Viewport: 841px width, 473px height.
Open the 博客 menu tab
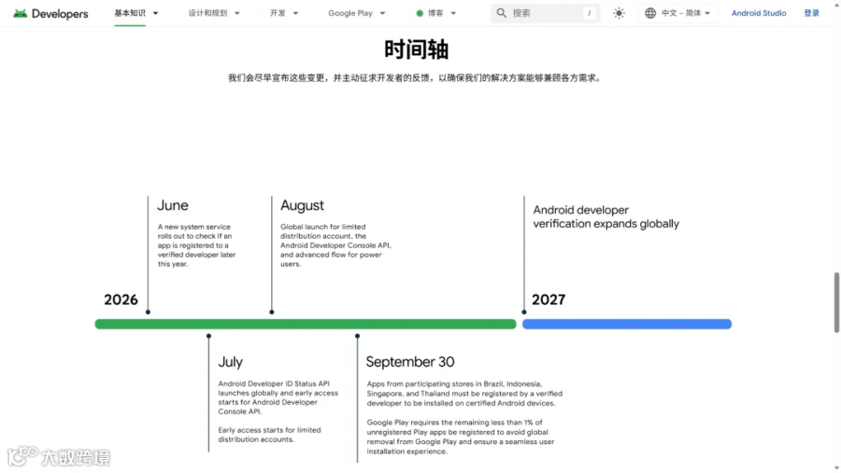coord(435,13)
